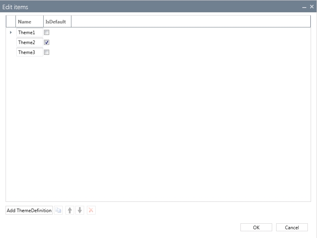Select the Theme1 row indicator arrow
The width and height of the screenshot is (317, 238).
(11, 33)
